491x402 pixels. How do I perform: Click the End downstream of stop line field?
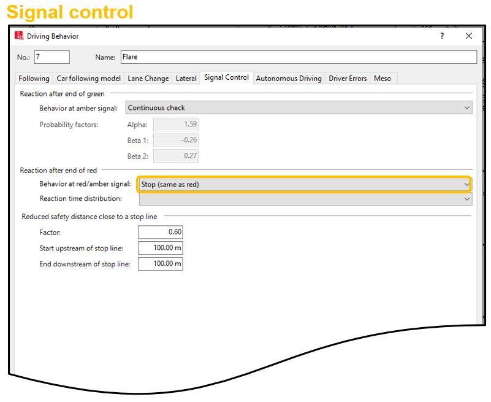point(161,264)
